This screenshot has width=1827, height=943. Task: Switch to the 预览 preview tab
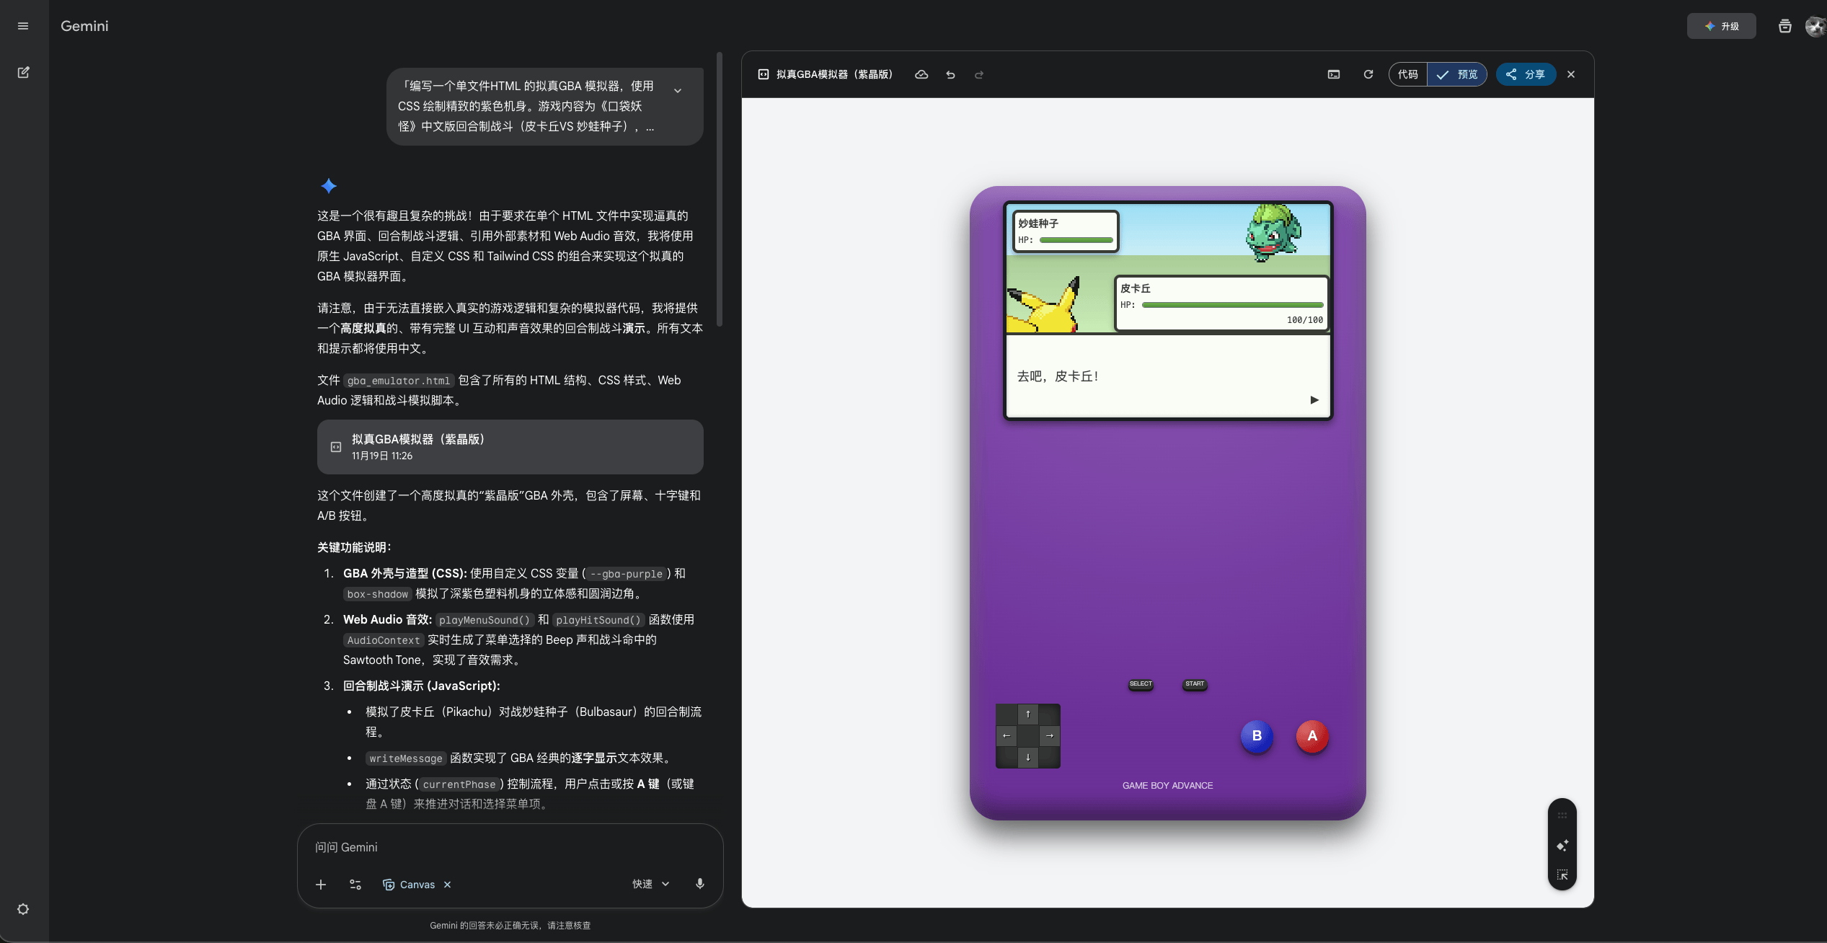coord(1457,74)
